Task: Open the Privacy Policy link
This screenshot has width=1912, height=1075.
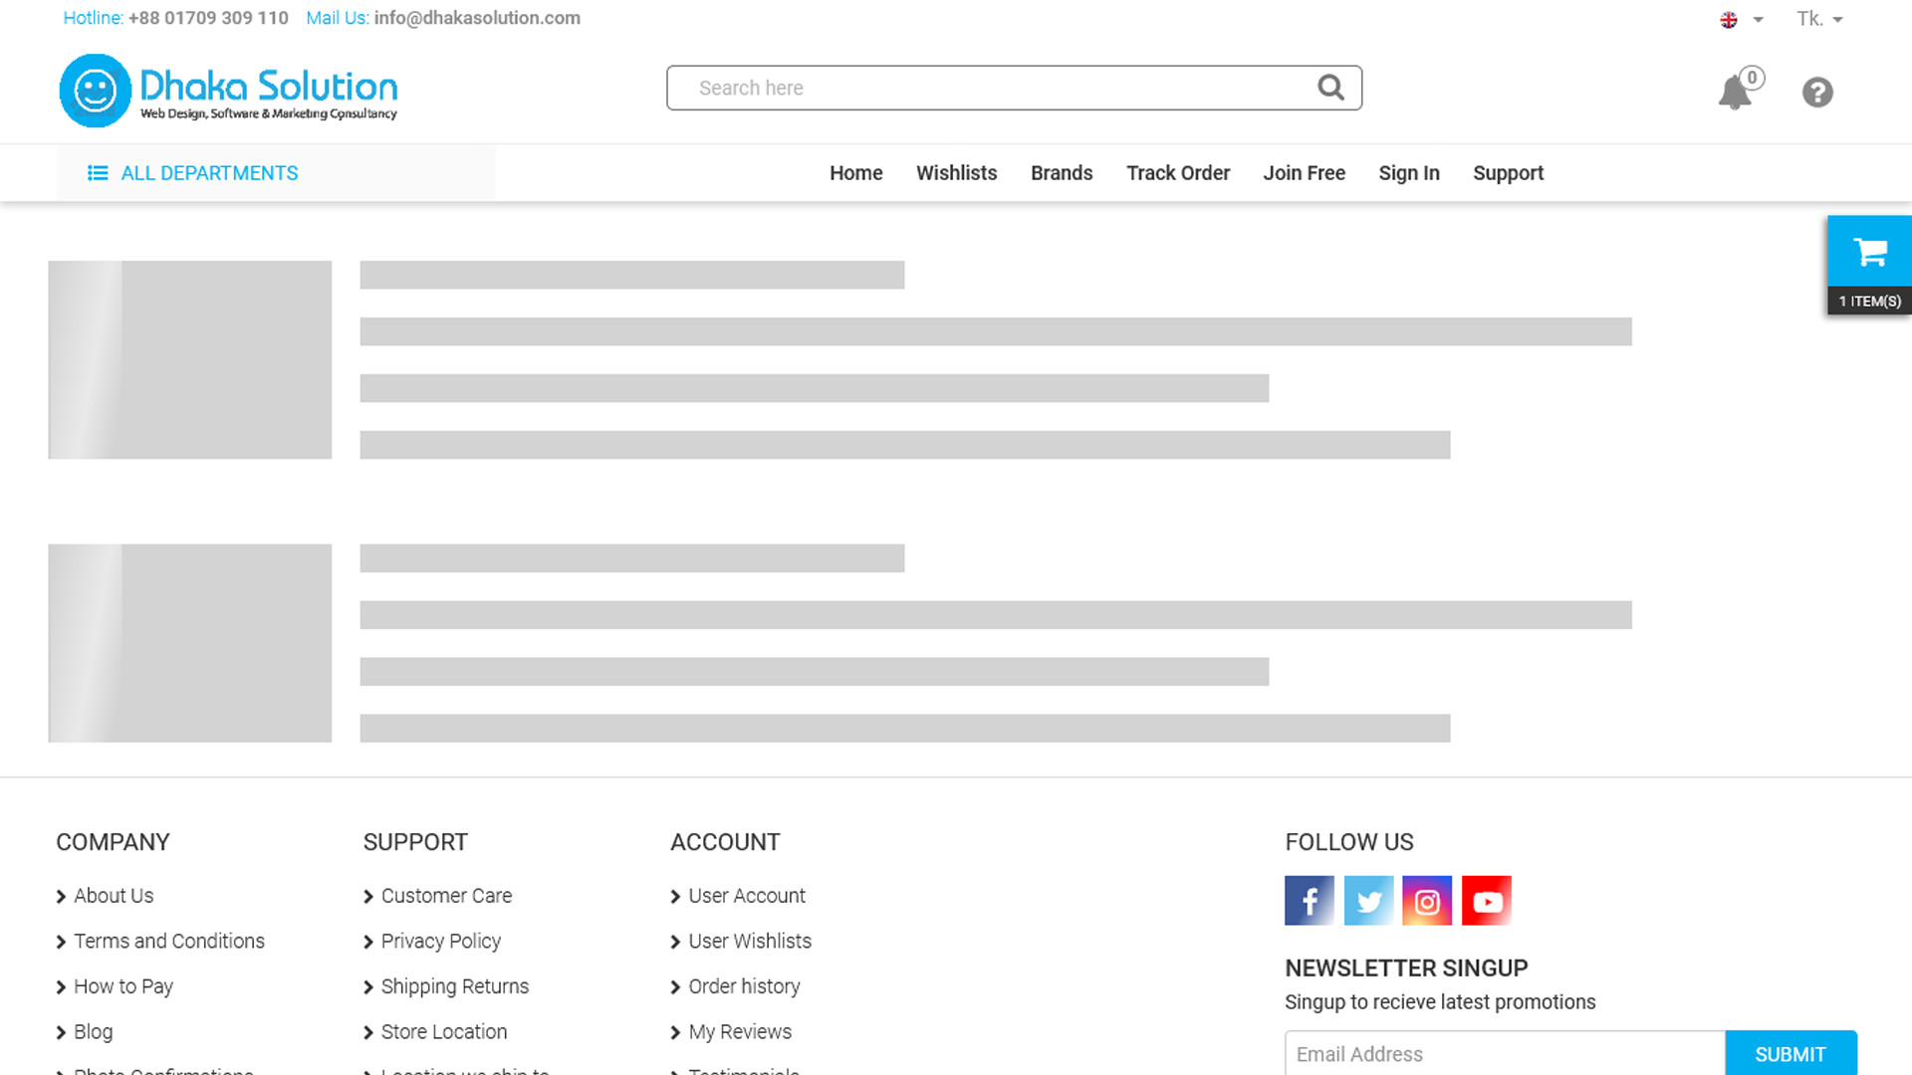Action: click(x=440, y=942)
